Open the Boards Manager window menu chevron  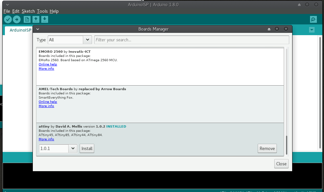pyautogui.click(x=38, y=29)
